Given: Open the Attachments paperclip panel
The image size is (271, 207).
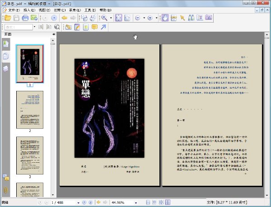Looking at the screenshot, I should pyautogui.click(x=5, y=190).
